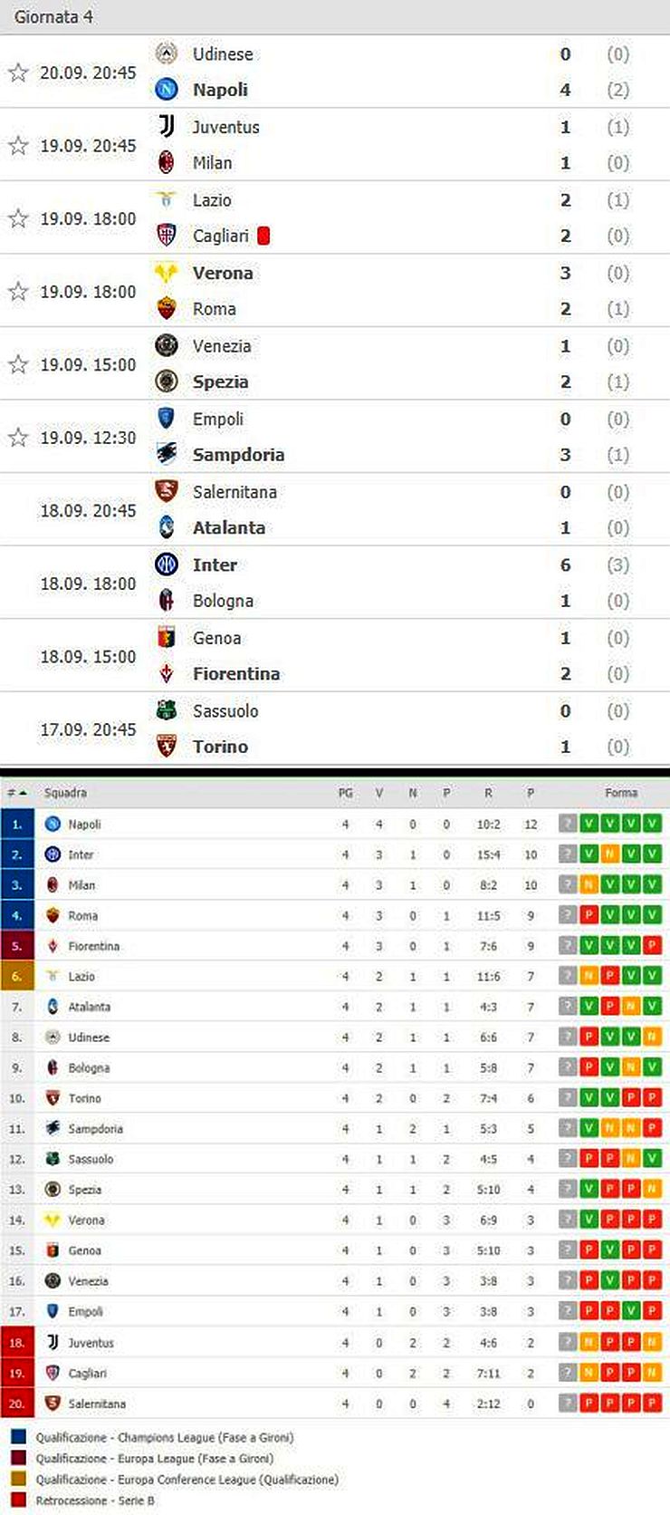Open Salernitana team link in standings
The height and width of the screenshot is (1515, 670).
tap(97, 1404)
